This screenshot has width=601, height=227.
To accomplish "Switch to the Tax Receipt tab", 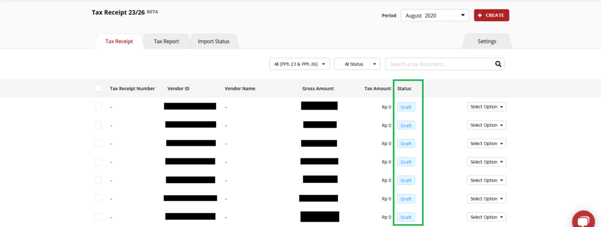I will point(119,41).
